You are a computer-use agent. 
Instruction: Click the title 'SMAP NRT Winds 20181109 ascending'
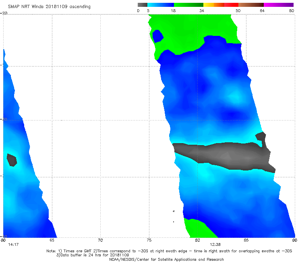pyautogui.click(x=49, y=7)
